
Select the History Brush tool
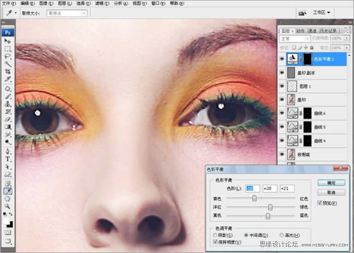coord(8,112)
